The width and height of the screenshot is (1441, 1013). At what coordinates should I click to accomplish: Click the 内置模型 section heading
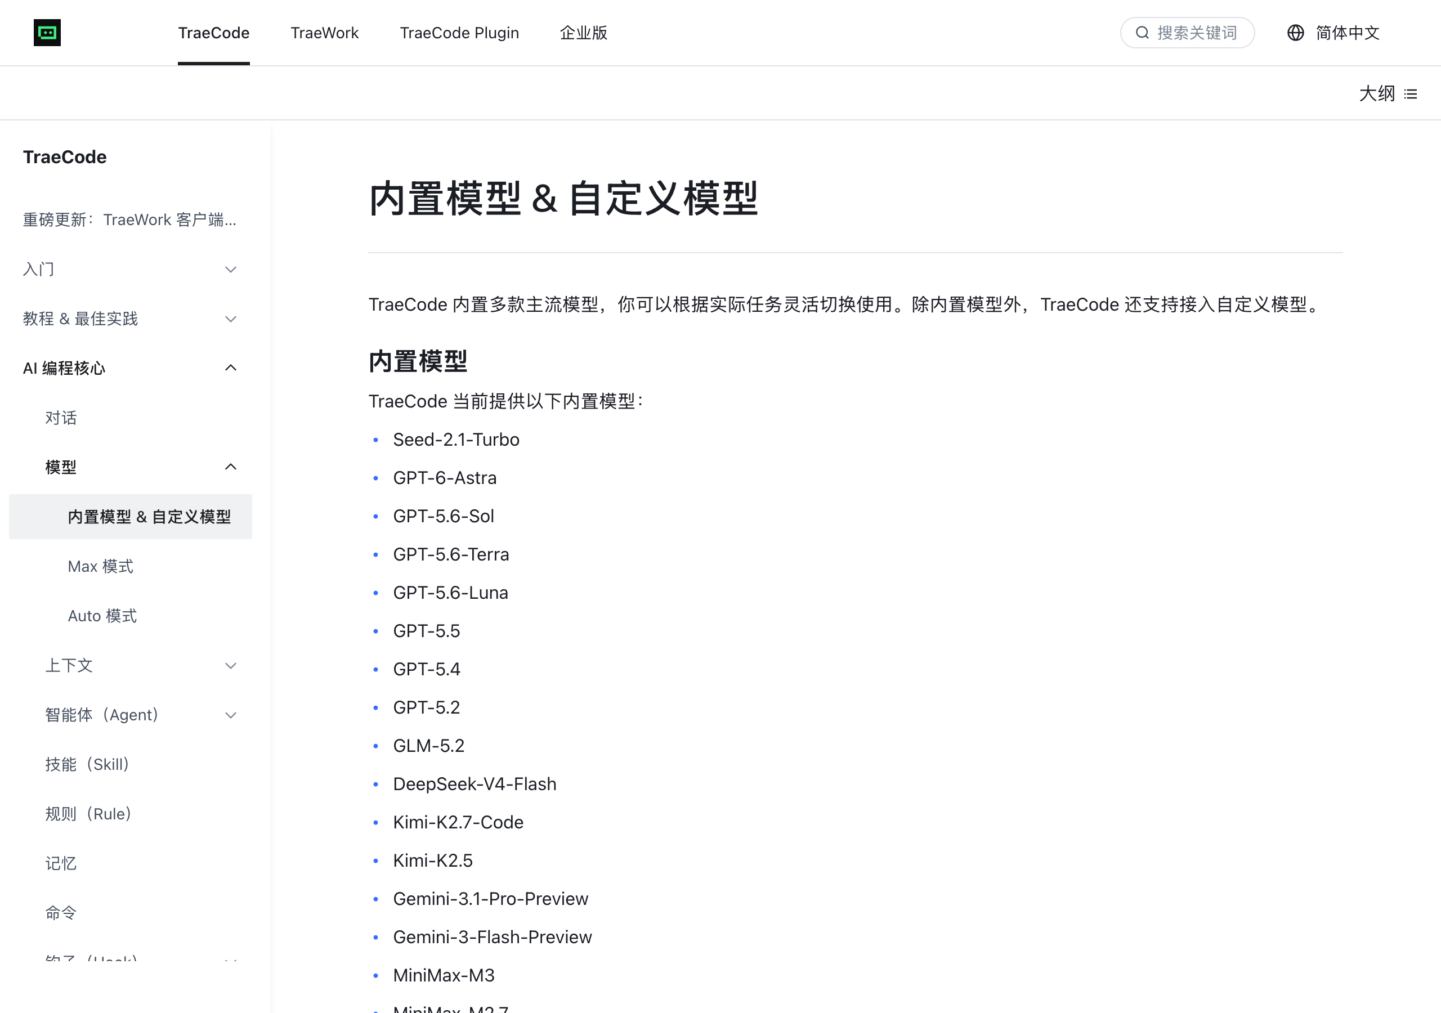point(418,361)
